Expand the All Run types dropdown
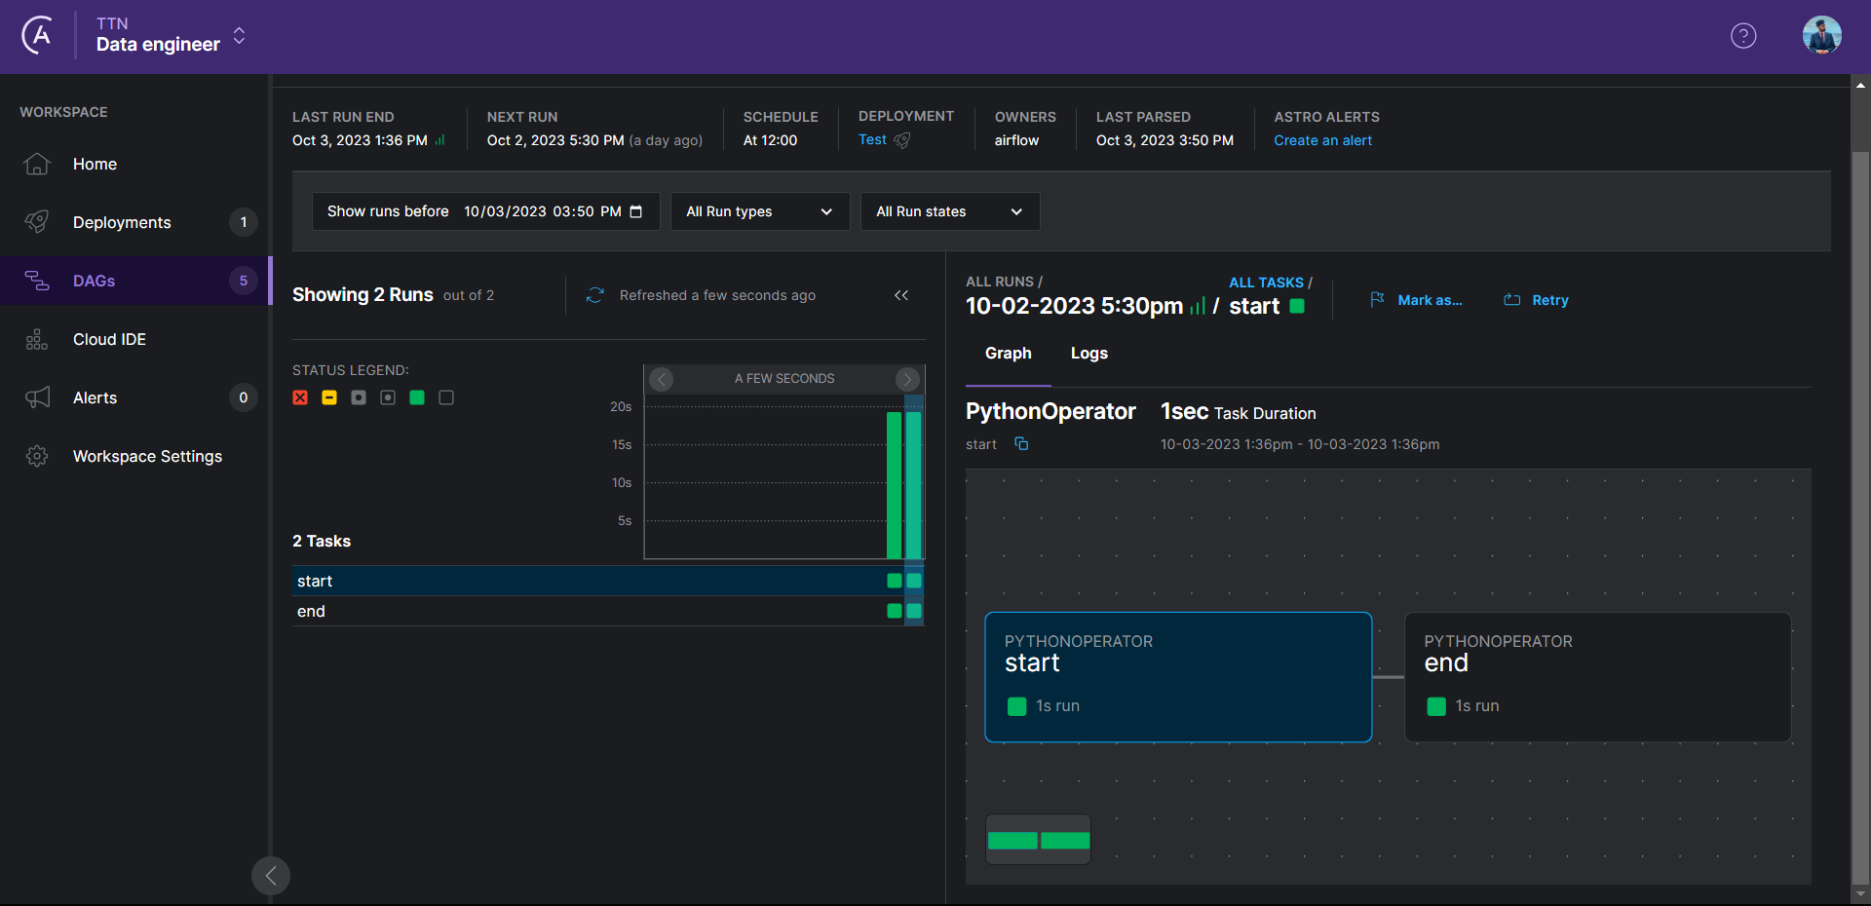This screenshot has height=906, width=1871. click(x=760, y=211)
